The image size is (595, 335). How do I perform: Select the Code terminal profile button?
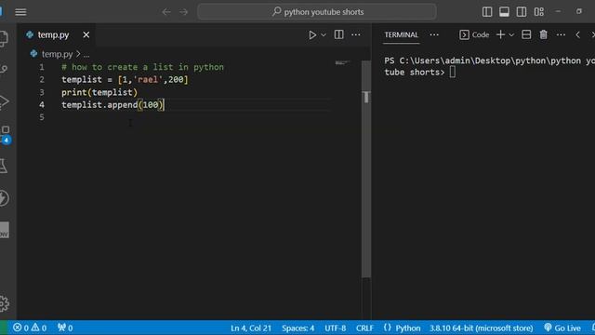pos(474,35)
